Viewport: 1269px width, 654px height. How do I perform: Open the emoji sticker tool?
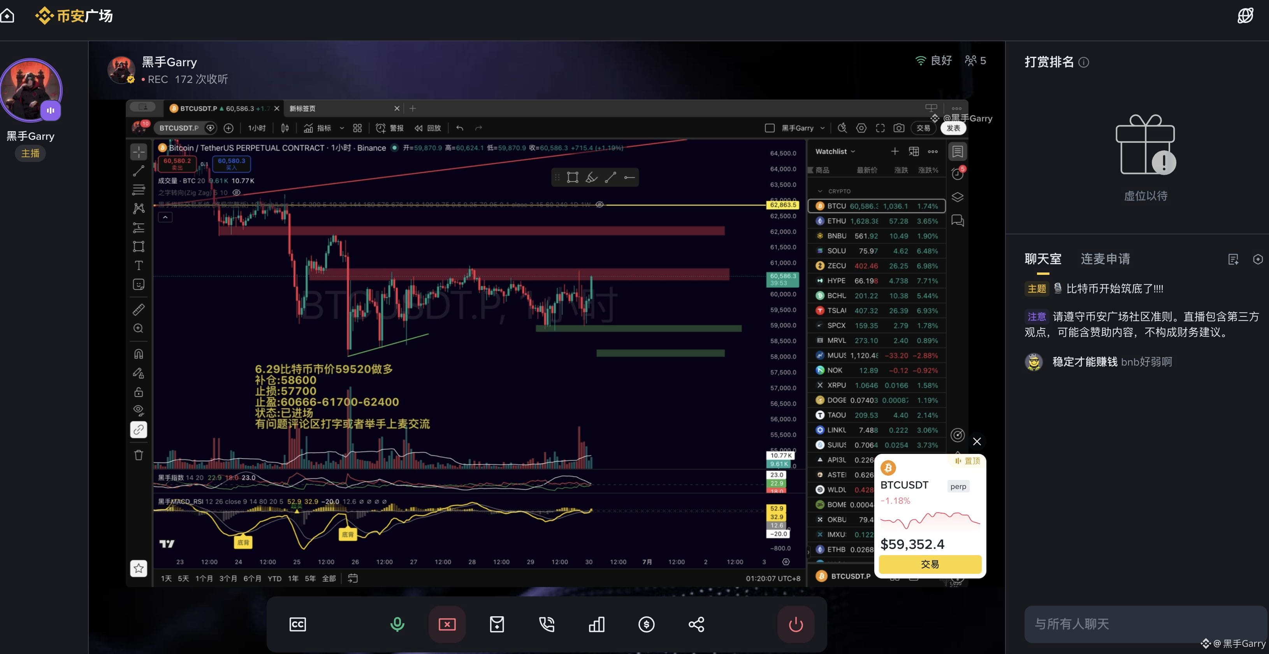click(139, 285)
